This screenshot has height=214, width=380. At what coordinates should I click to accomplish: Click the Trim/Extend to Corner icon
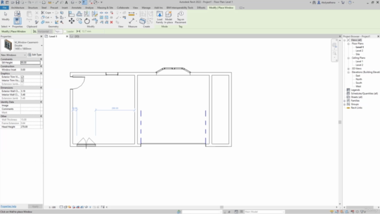94,21
